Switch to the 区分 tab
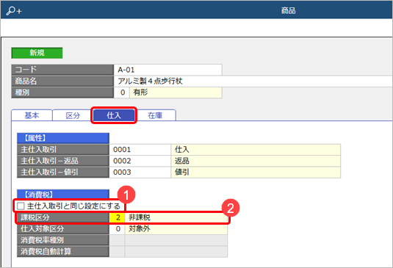393x268 pixels. pos(73,115)
